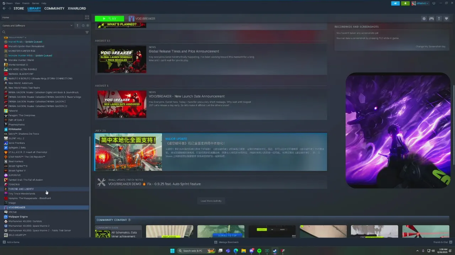Select TEKKEN 8 in game list
Viewport: 455px width, 255px height.
tap(14, 185)
